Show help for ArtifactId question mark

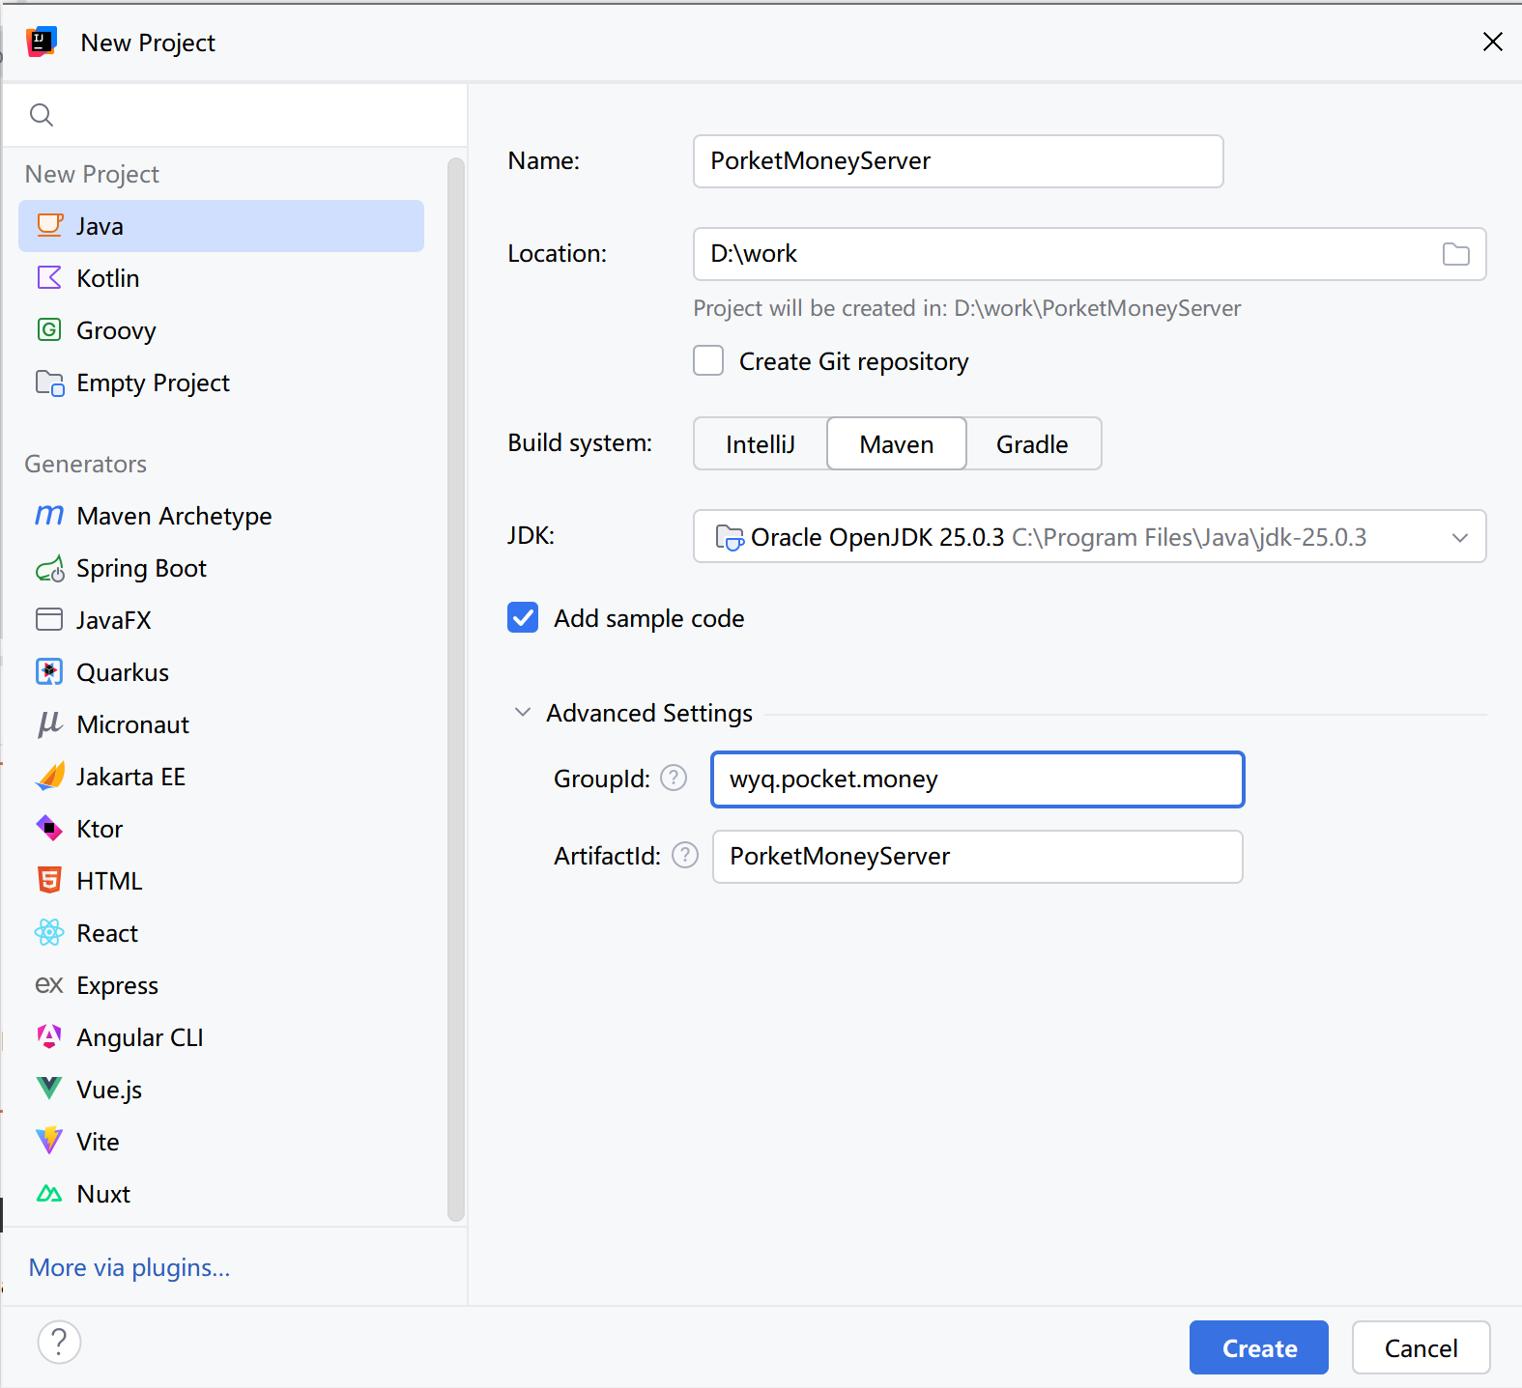(x=685, y=855)
